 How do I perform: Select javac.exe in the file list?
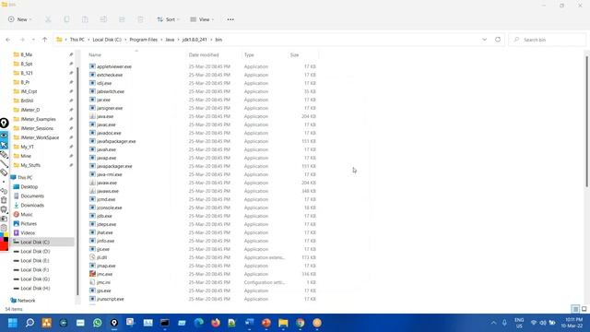point(106,125)
